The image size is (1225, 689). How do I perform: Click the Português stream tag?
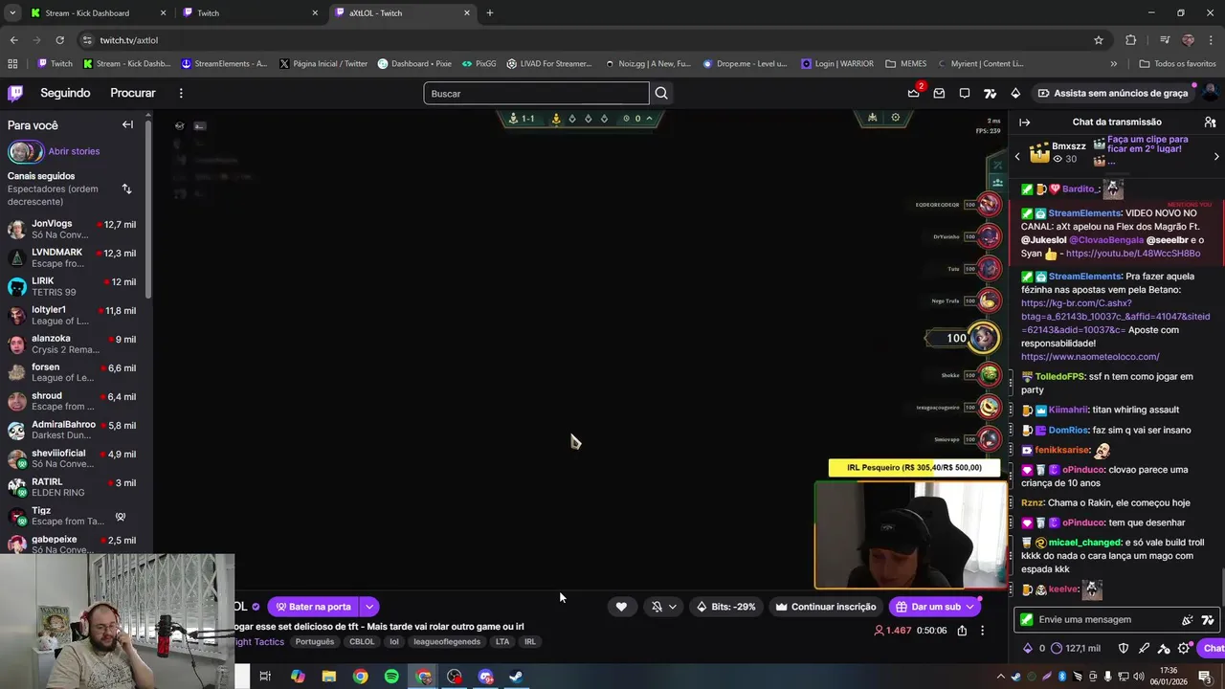(x=315, y=642)
